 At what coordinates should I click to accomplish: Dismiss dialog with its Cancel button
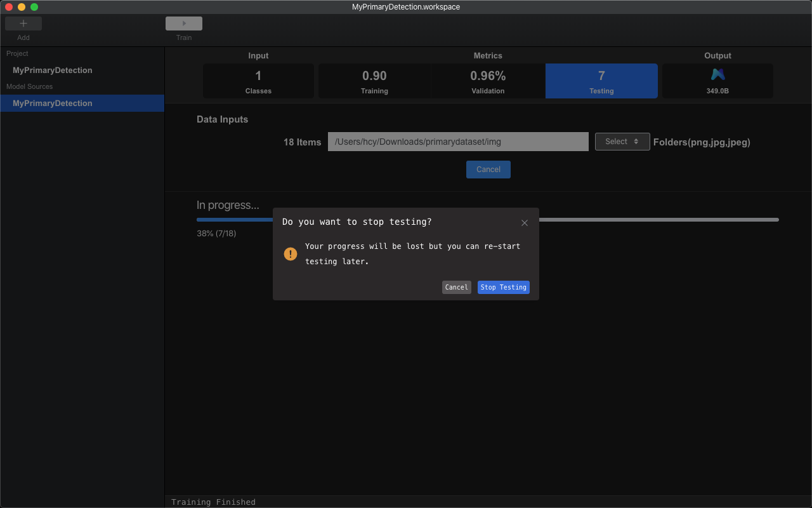(x=457, y=287)
